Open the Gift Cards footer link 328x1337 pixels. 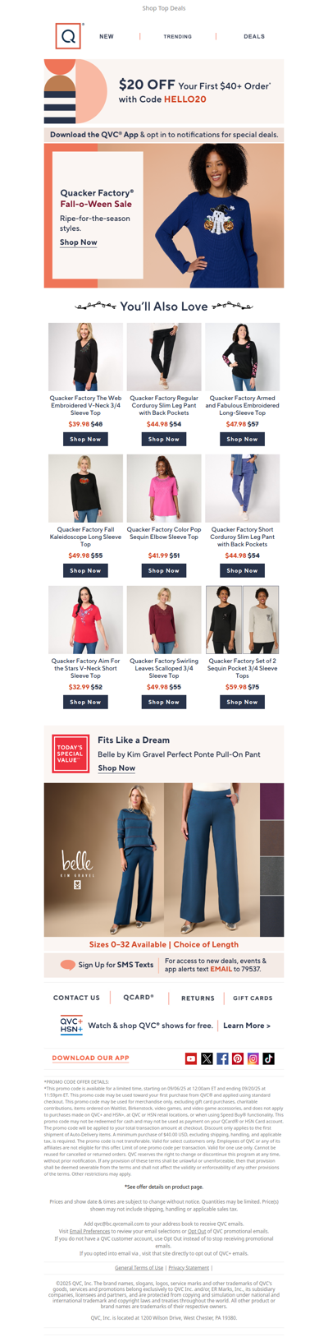pos(253,998)
